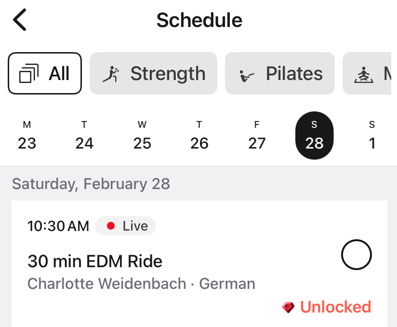The image size is (397, 327).
Task: Tap the back arrow to leave Schedule
Action: click(18, 20)
